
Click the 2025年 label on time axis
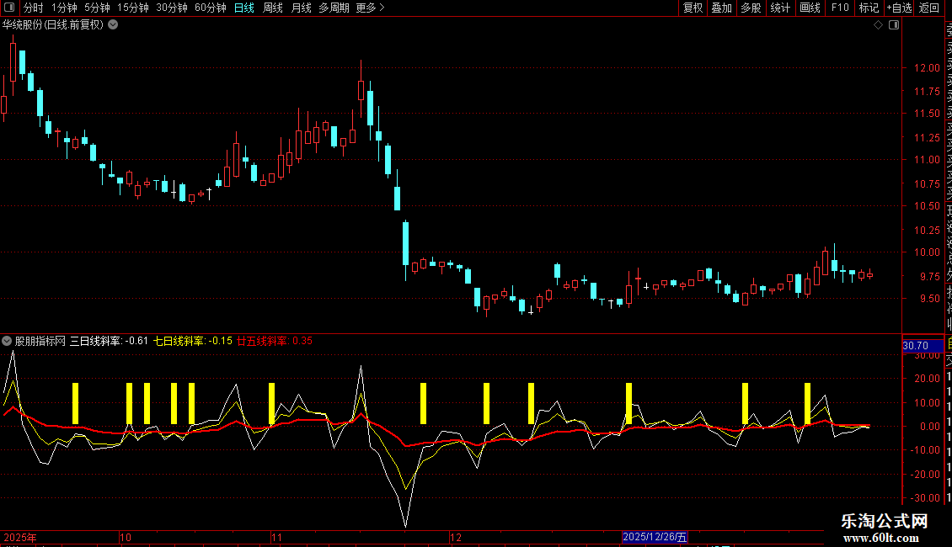click(x=20, y=537)
